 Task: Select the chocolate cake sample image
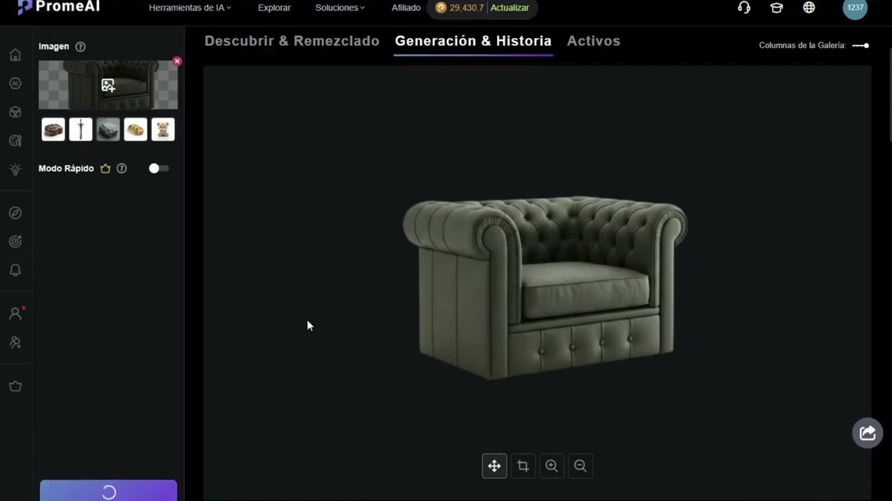click(53, 129)
